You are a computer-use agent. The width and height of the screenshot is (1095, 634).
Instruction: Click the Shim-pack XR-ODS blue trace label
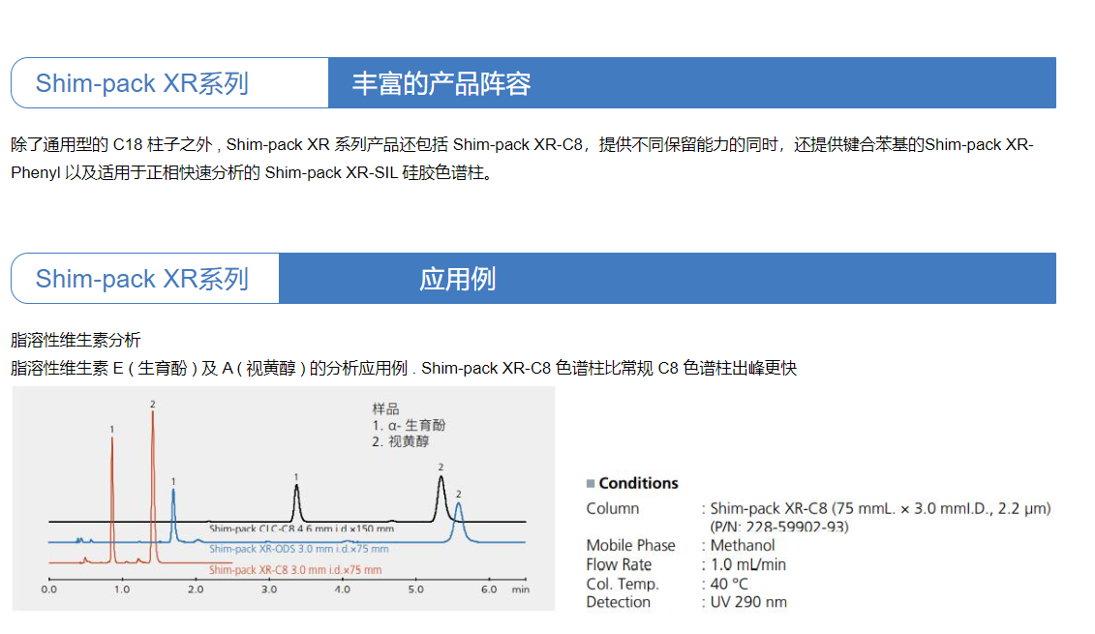click(298, 549)
